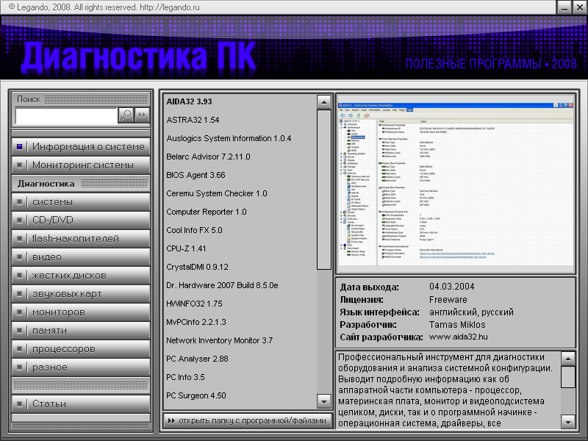This screenshot has height=441, width=588.
Task: Select MvPCinfo 2.2.1.3
Action: coord(196,322)
